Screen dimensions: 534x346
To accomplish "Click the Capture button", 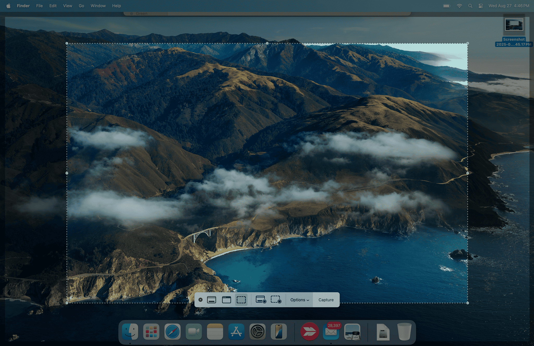I will tap(326, 300).
